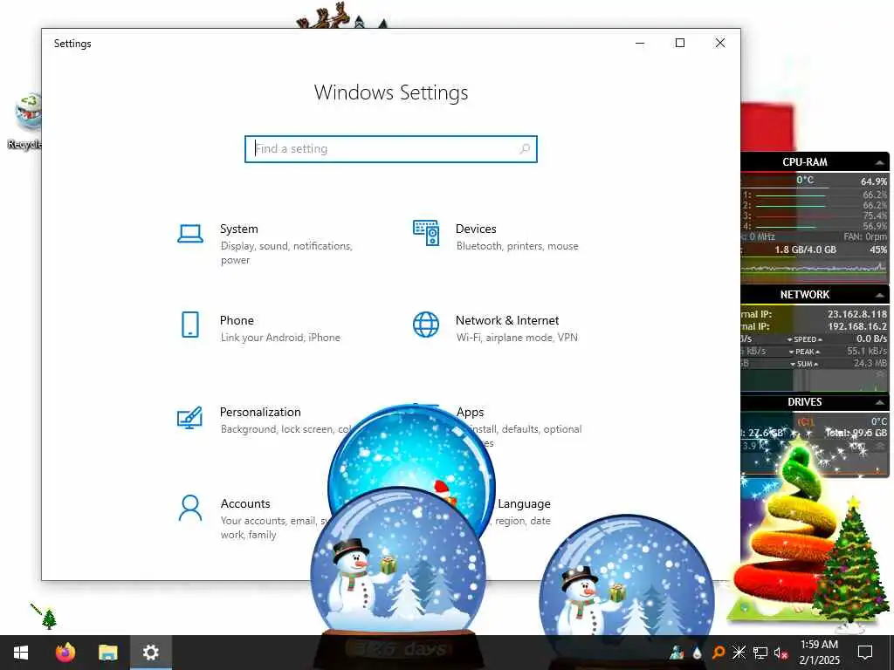This screenshot has width=894, height=670.
Task: Minimize the Settings window
Action: click(640, 44)
